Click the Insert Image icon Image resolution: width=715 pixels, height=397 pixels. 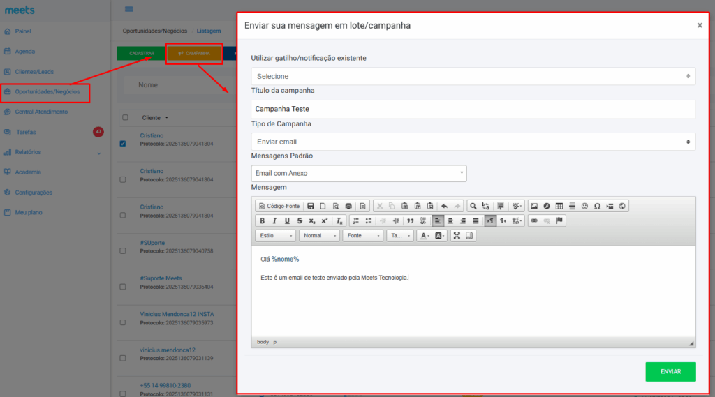tap(534, 206)
